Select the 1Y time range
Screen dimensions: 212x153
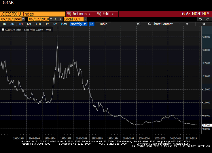click(47, 24)
